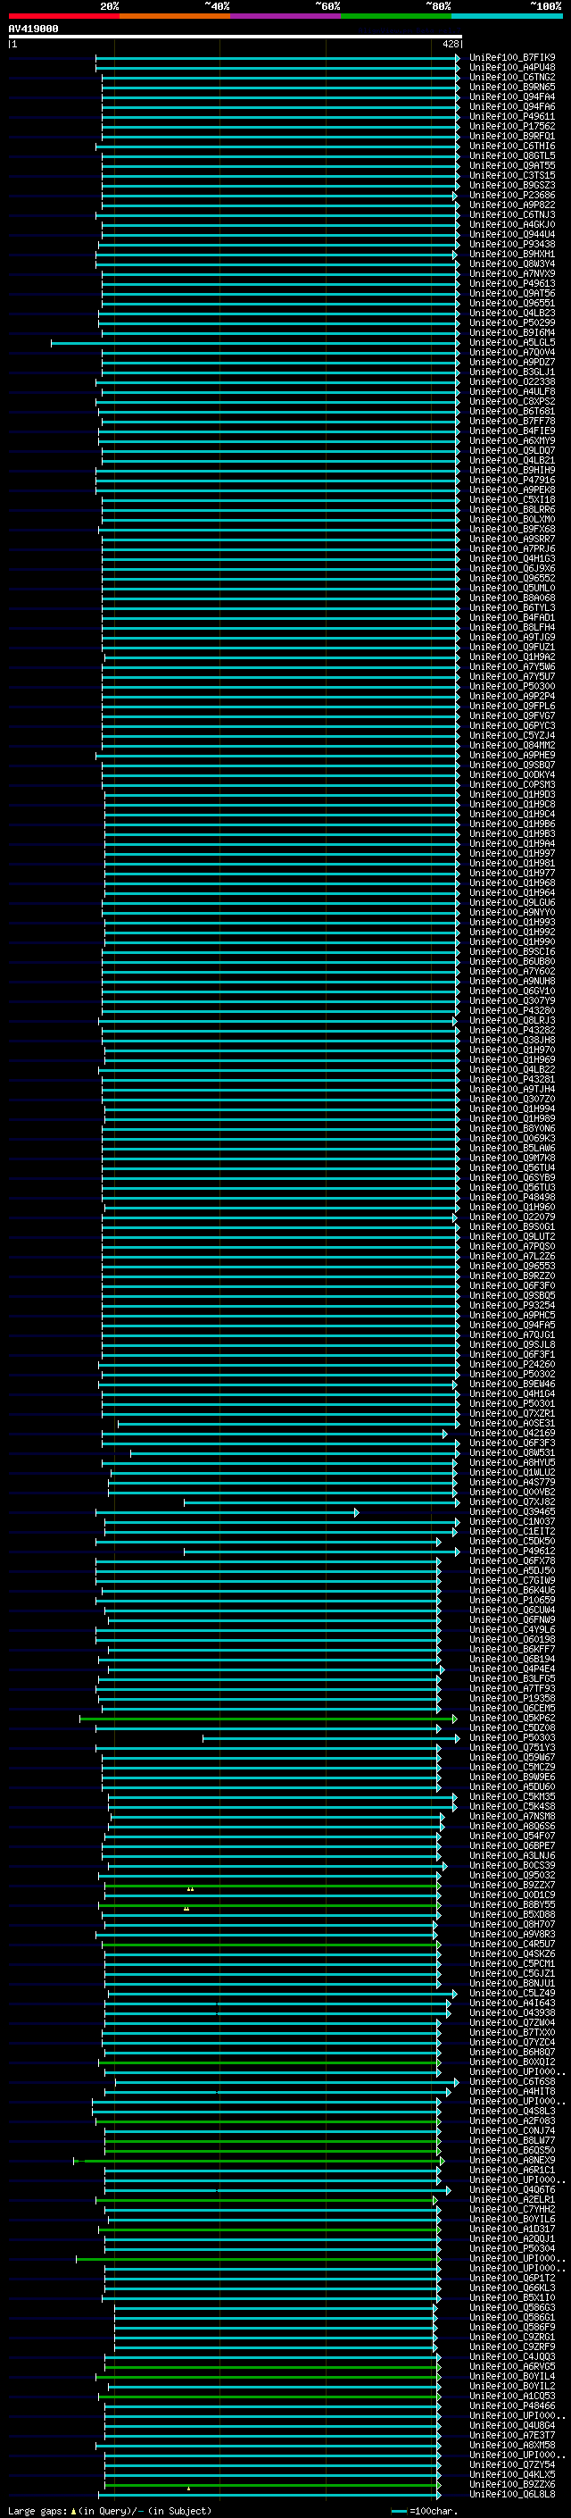Select the UniRef100_A6RVG5 label

[511, 2366]
